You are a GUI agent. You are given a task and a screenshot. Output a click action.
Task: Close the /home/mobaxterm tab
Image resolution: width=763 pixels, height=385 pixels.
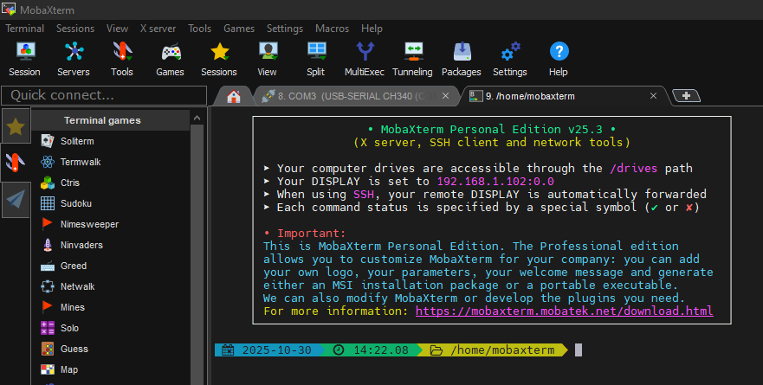pyautogui.click(x=656, y=96)
